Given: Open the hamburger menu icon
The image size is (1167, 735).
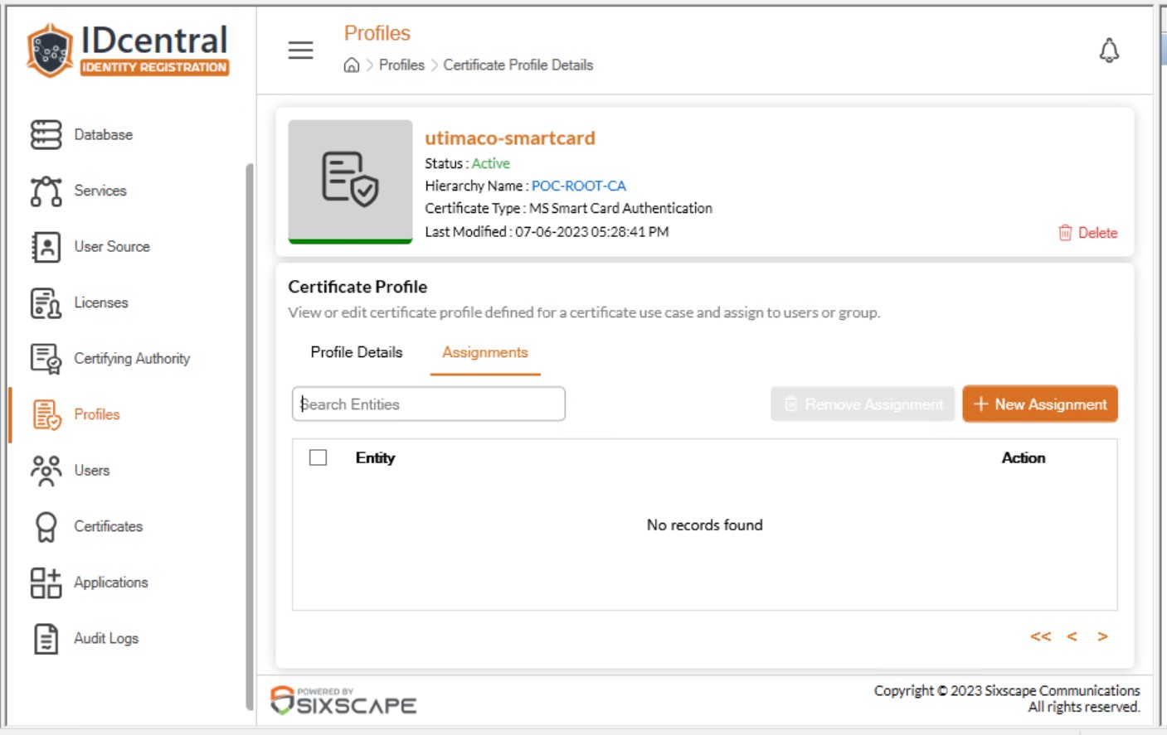Looking at the screenshot, I should pos(300,51).
